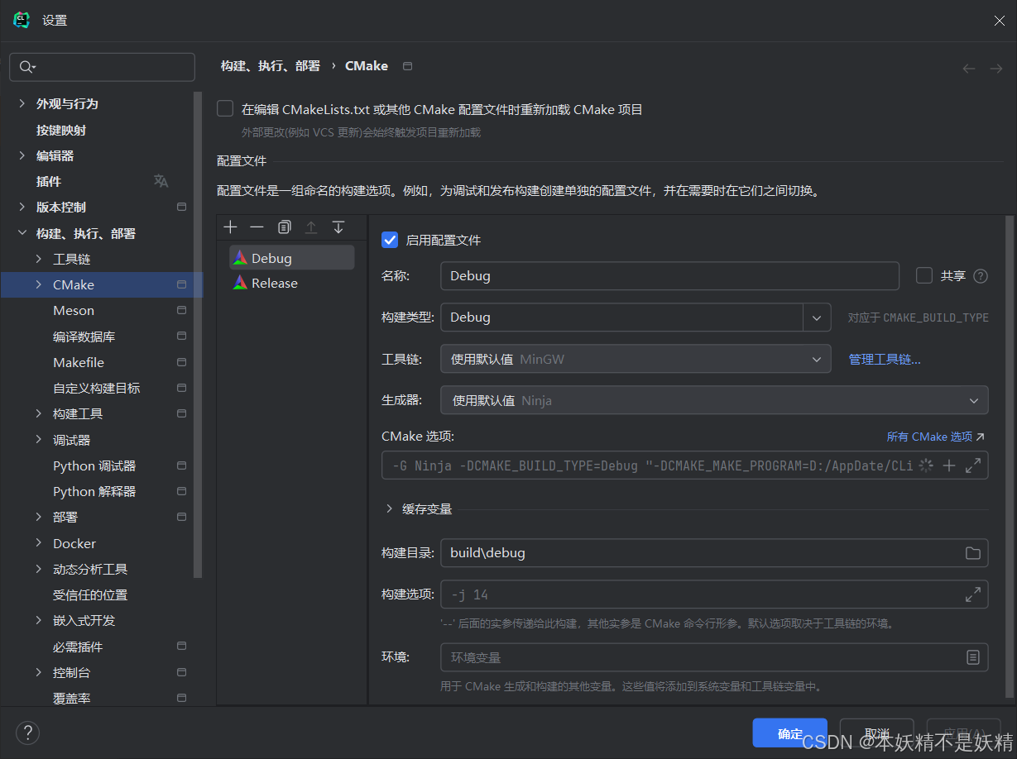1017x759 pixels.
Task: Toggle the 共享 checkbox
Action: (x=924, y=275)
